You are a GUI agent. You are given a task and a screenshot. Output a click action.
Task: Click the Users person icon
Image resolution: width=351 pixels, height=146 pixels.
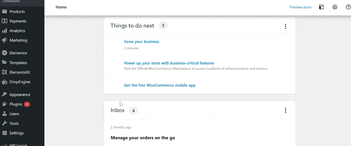[x=4, y=114]
